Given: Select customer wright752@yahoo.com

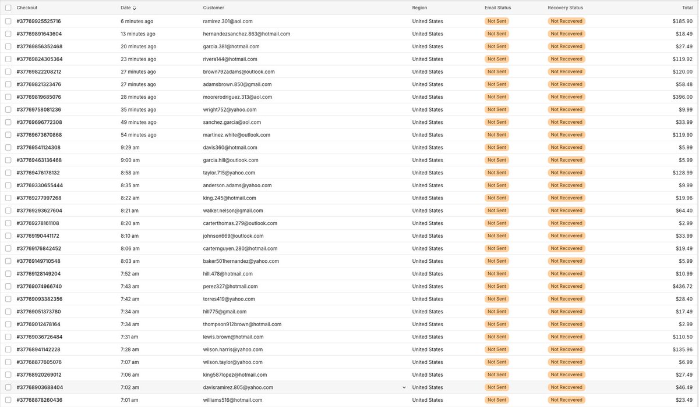Looking at the screenshot, I should [228, 109].
